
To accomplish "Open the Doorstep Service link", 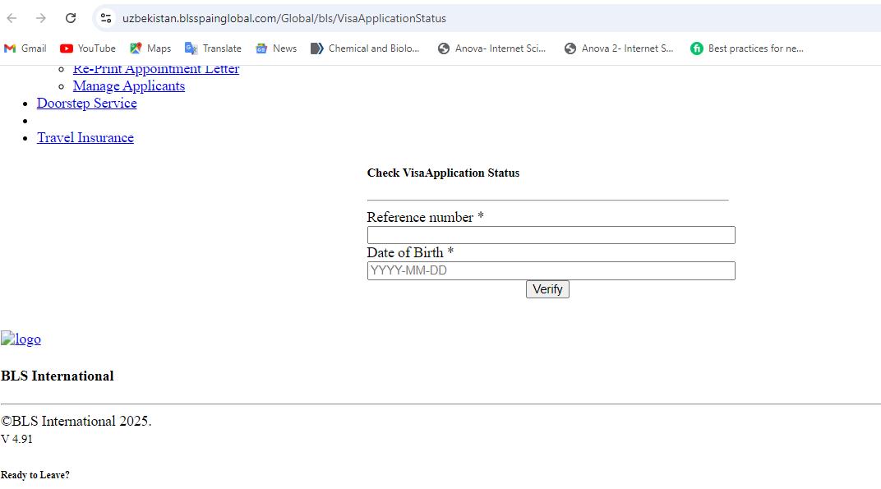I will pos(86,103).
